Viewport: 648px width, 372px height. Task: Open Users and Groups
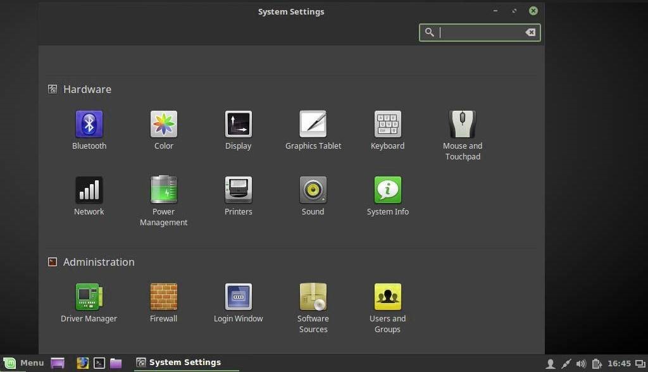pos(387,308)
